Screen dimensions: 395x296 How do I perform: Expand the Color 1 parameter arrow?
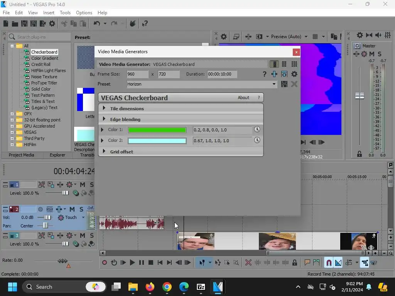(102, 129)
